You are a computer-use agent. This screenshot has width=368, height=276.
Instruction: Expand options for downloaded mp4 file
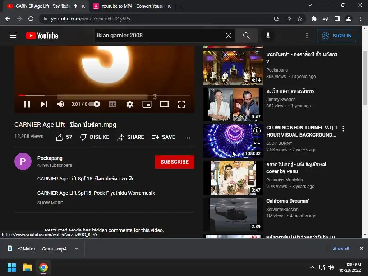point(77,249)
